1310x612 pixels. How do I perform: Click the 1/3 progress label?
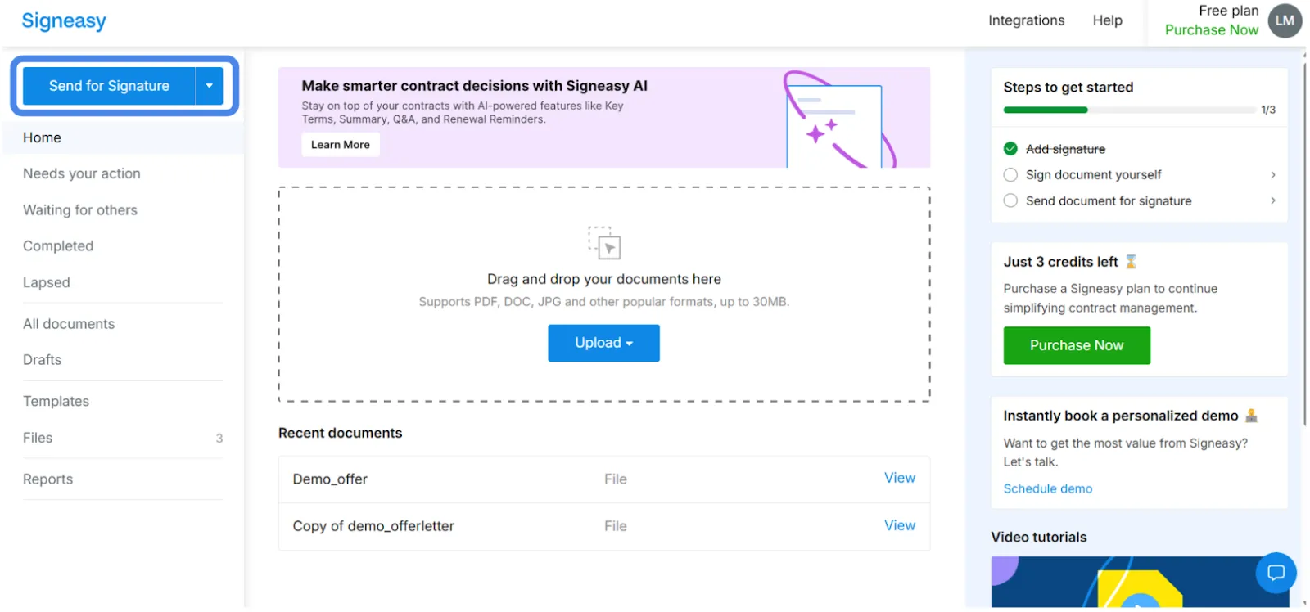pos(1268,110)
